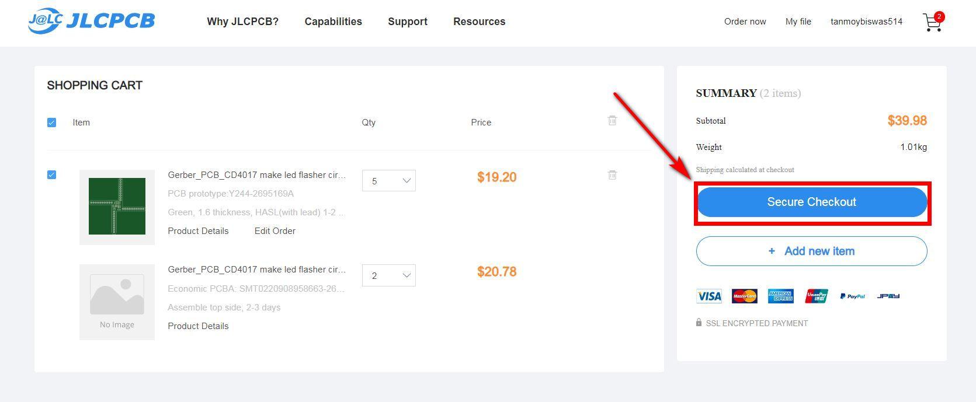Screen dimensions: 976x402
Task: Open the Capabilities menu
Action: [x=334, y=22]
